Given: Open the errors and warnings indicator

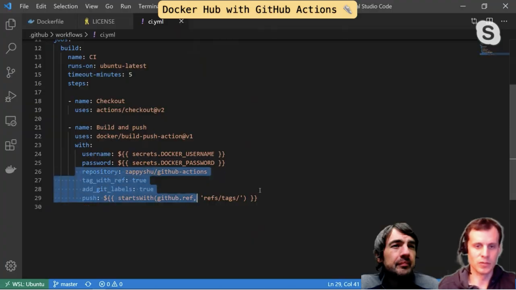Looking at the screenshot, I should coord(111,284).
